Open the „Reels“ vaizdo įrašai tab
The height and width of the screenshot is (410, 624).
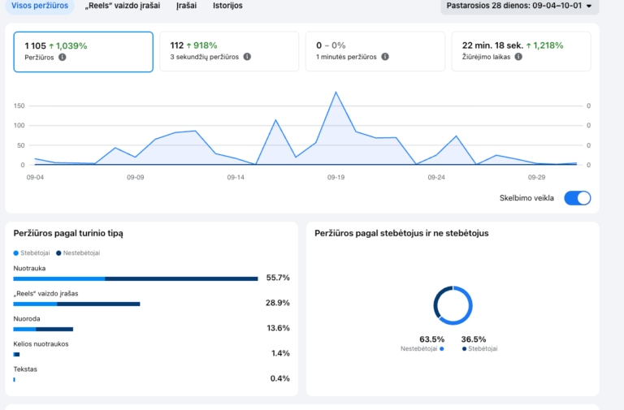pyautogui.click(x=123, y=6)
